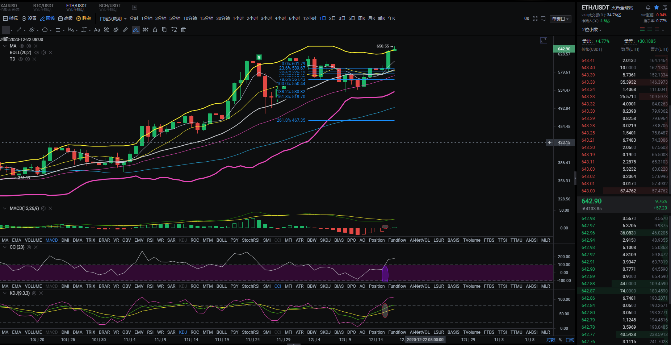Select the Aa text annotation tool
The height and width of the screenshot is (345, 671).
pyautogui.click(x=97, y=30)
